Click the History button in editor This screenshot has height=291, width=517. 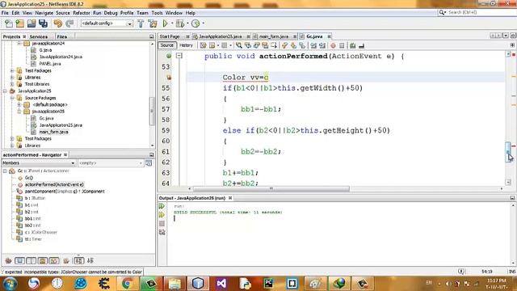186,45
